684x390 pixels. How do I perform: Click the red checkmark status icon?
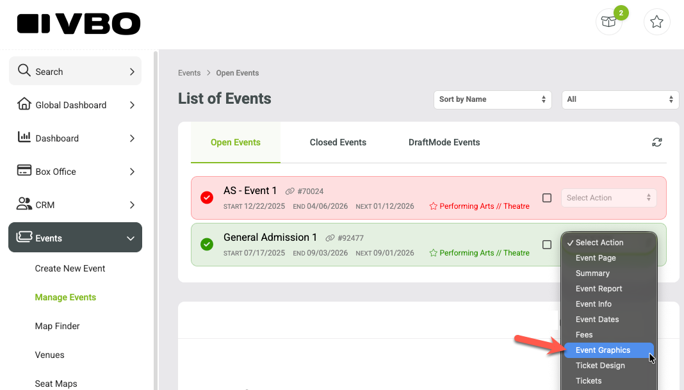coord(207,198)
